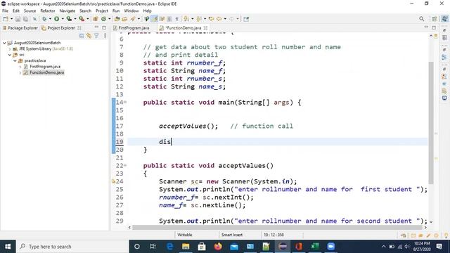Toggle the Mark Occurrences toolbar icon
The width and height of the screenshot is (450, 253).
(155, 19)
